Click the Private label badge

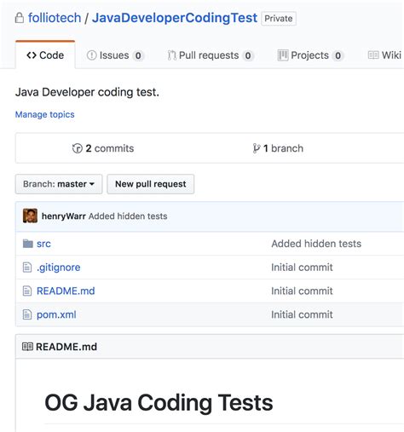(x=279, y=19)
